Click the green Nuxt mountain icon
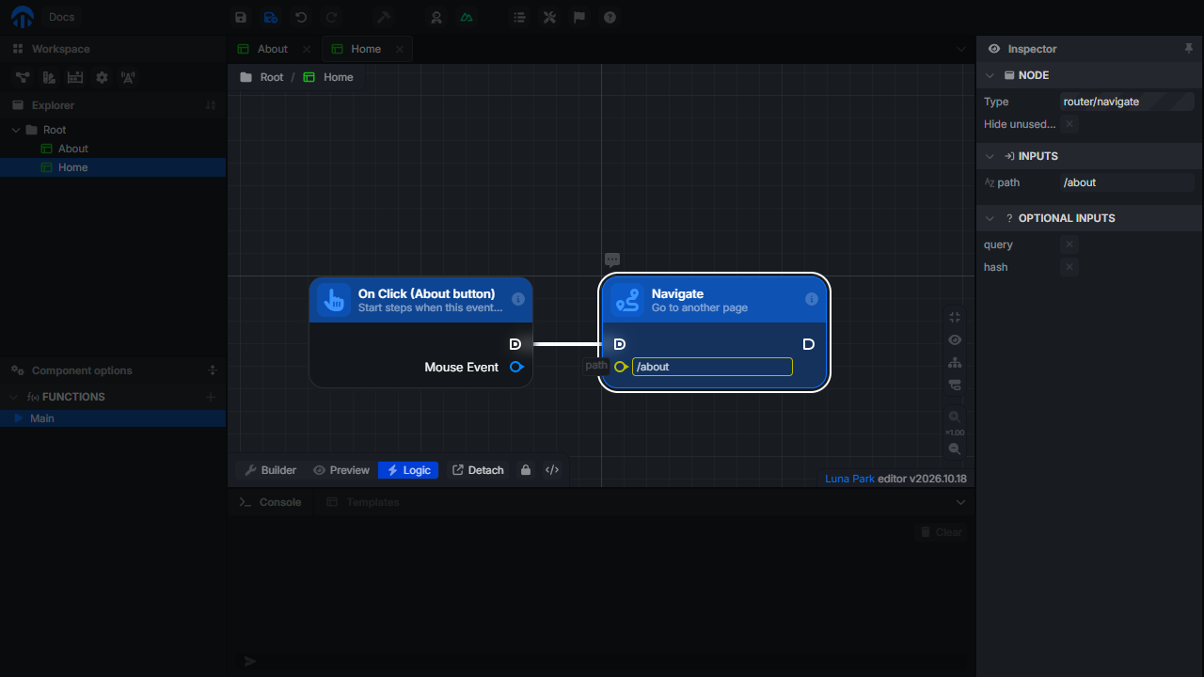Screen dimensions: 1204x677 (x=467, y=17)
